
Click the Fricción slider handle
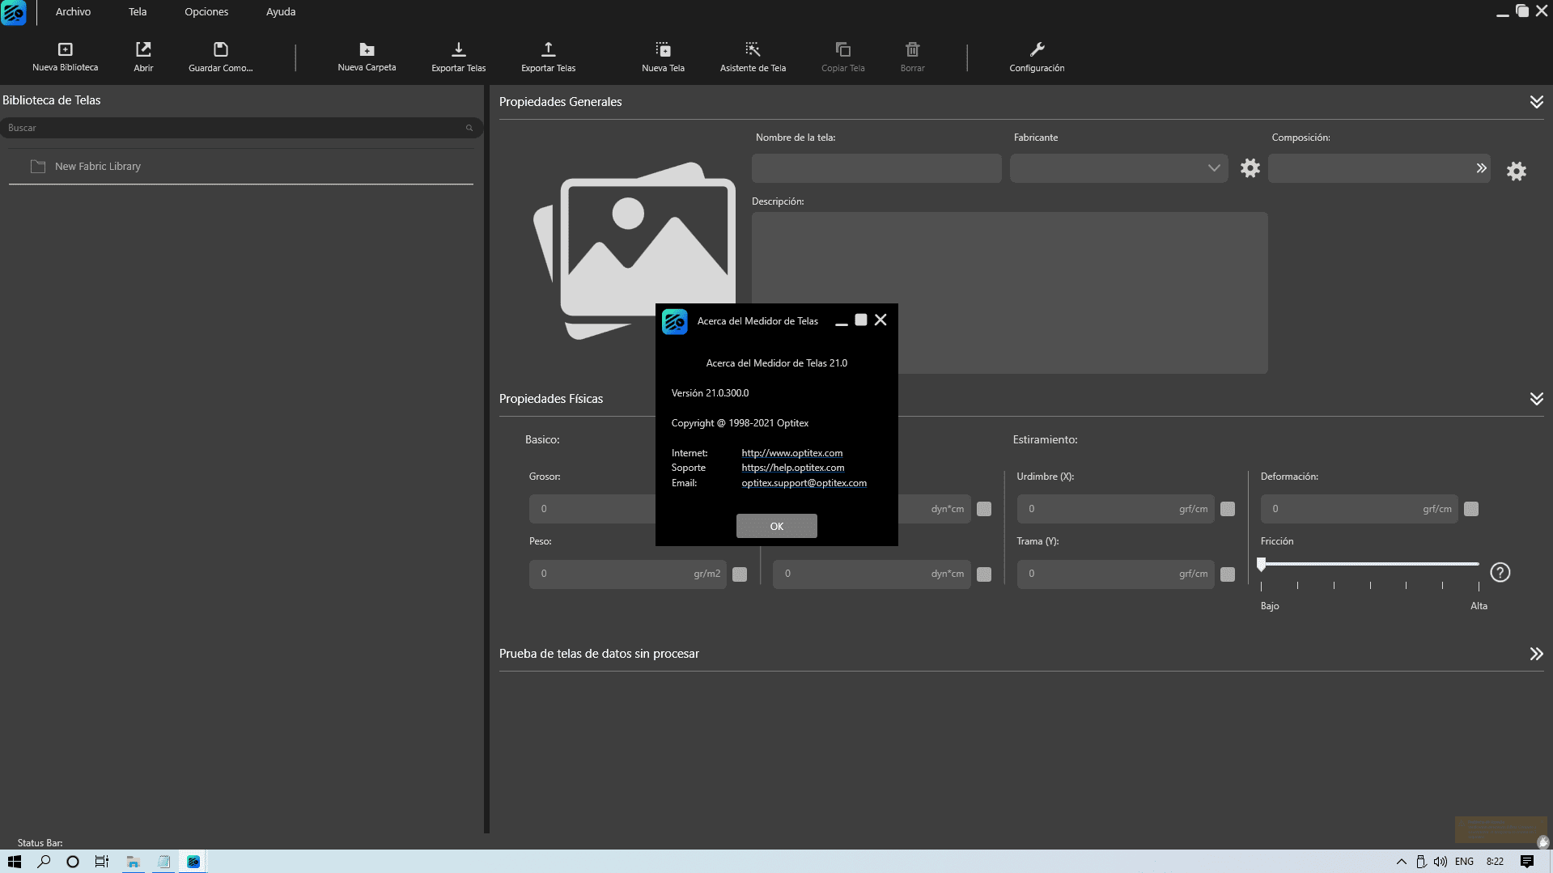1262,564
